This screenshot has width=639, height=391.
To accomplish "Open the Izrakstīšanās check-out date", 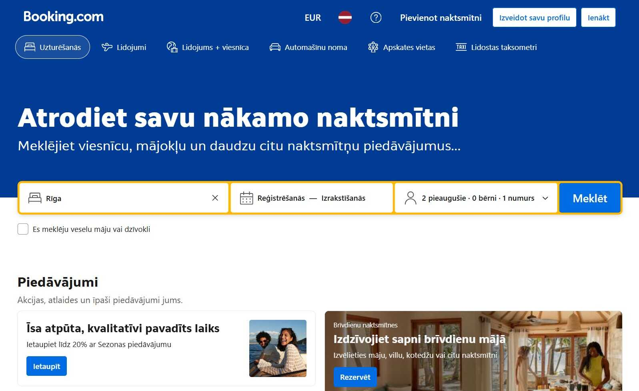I will pyautogui.click(x=343, y=198).
